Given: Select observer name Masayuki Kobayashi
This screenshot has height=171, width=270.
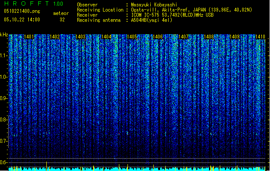Looking at the screenshot, I should coord(154,5).
